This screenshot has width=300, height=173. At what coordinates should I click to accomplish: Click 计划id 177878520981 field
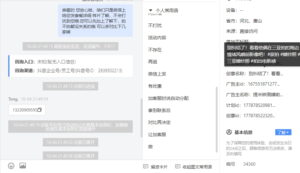coord(251,105)
